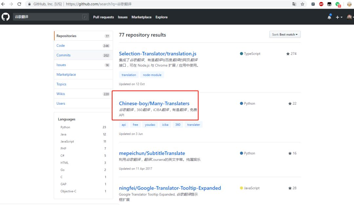Filter results by JavaScript language

[x=83, y=141]
